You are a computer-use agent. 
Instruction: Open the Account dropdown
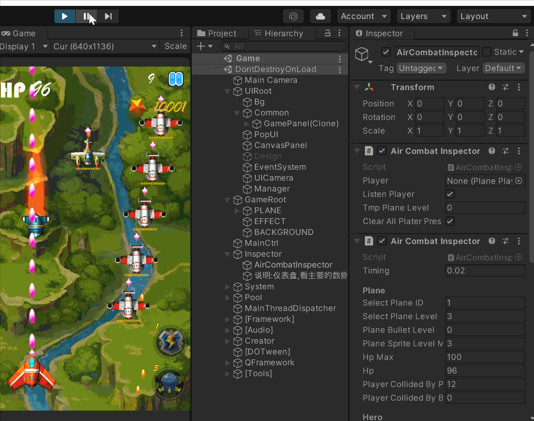tap(364, 16)
